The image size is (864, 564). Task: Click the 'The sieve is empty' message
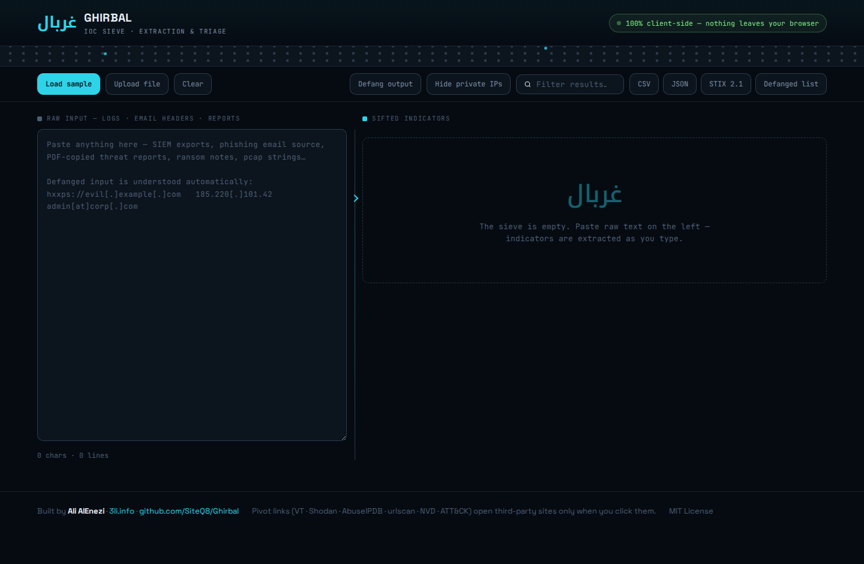595,233
